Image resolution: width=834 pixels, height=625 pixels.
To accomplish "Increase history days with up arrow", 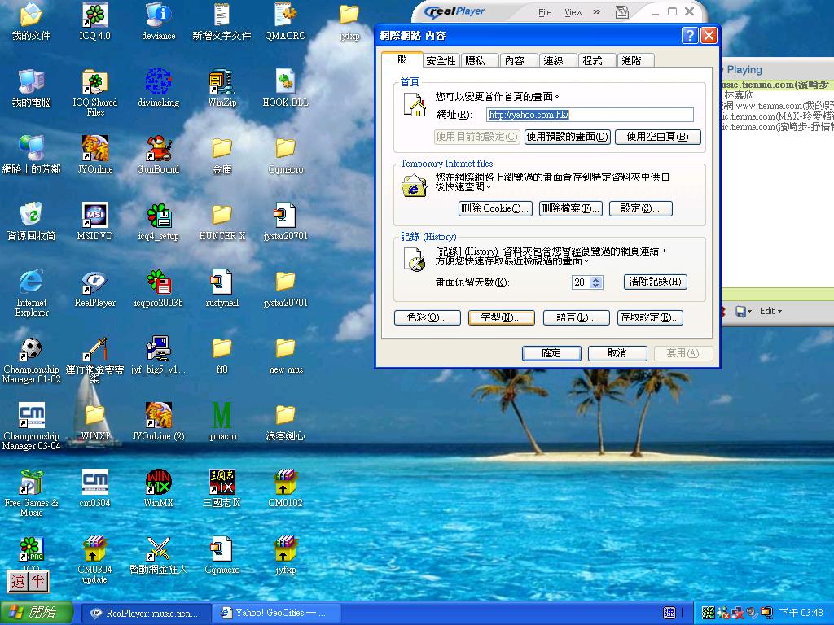I will [x=596, y=279].
